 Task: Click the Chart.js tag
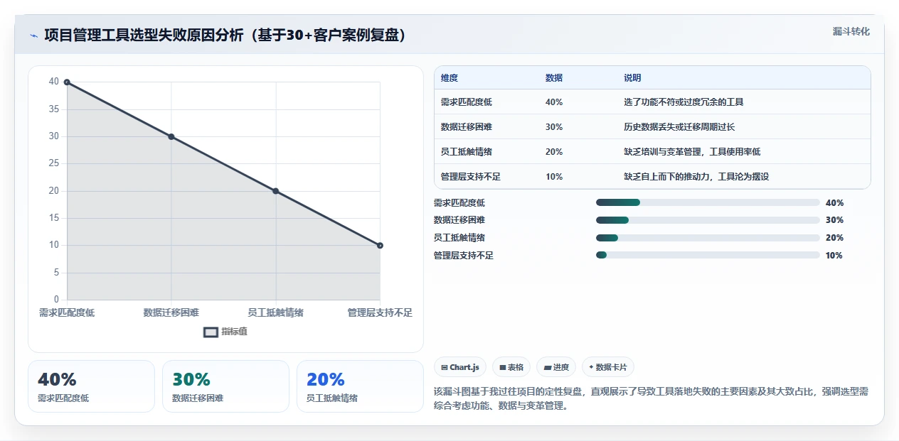(x=460, y=367)
